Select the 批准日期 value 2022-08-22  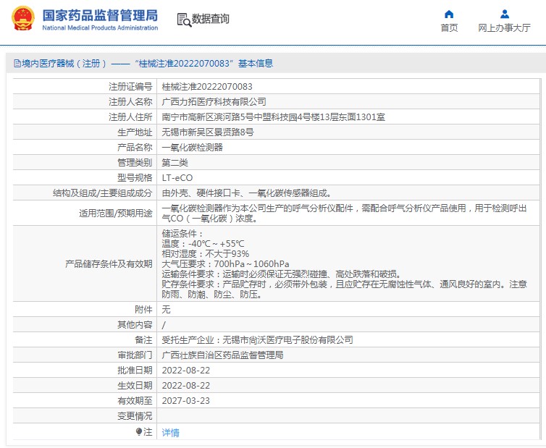click(186, 371)
